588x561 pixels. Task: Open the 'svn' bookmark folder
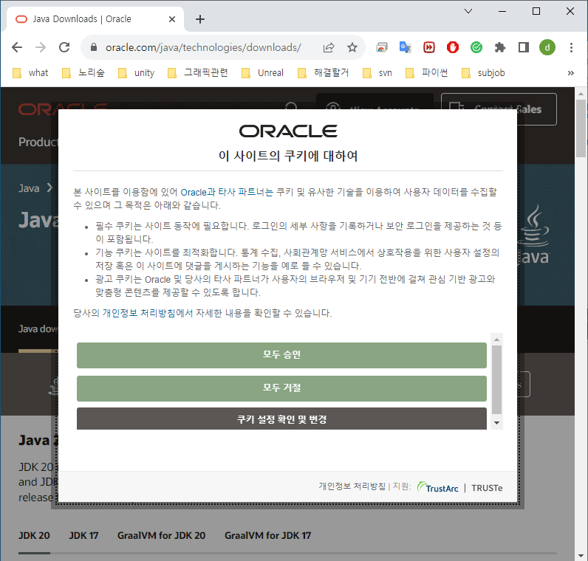pyautogui.click(x=377, y=72)
